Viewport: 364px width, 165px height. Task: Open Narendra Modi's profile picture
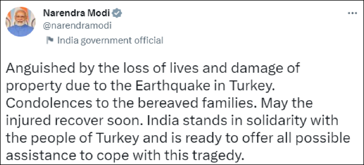21,22
